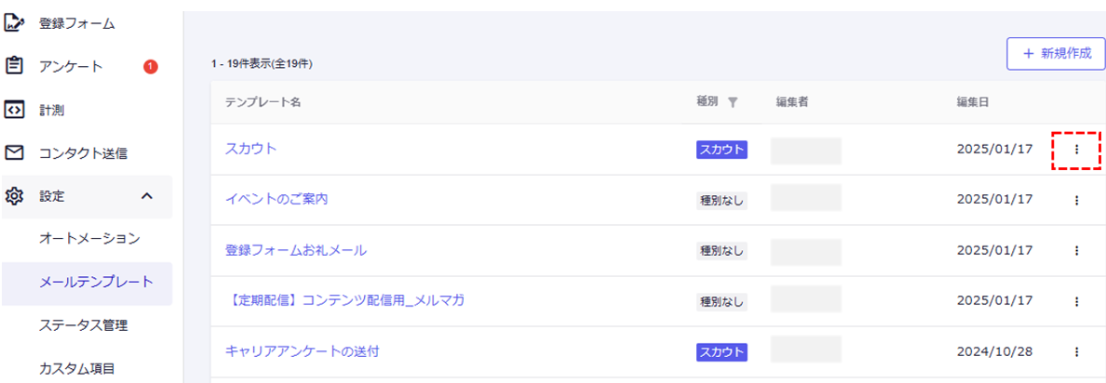Open three-dot menu for 登録フォームお礼メール row

(x=1076, y=250)
